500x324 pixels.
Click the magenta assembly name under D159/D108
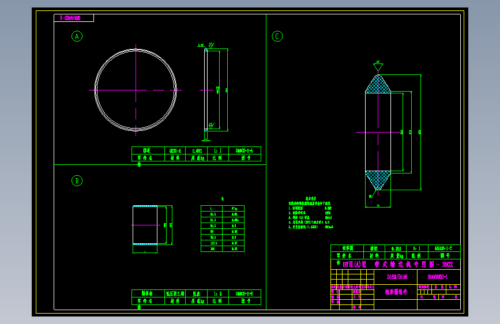point(396,292)
